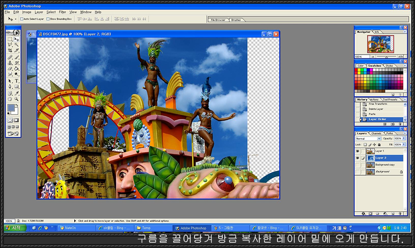Select the Eyedropper tool
Image resolution: width=415 pixels, height=248 pixels.
click(x=16, y=93)
